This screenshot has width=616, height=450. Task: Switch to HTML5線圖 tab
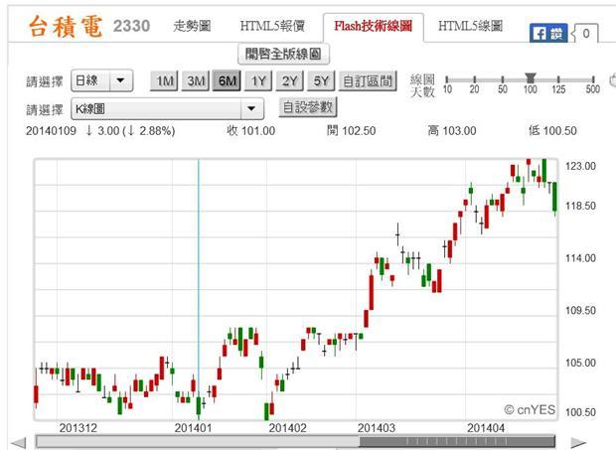point(470,26)
